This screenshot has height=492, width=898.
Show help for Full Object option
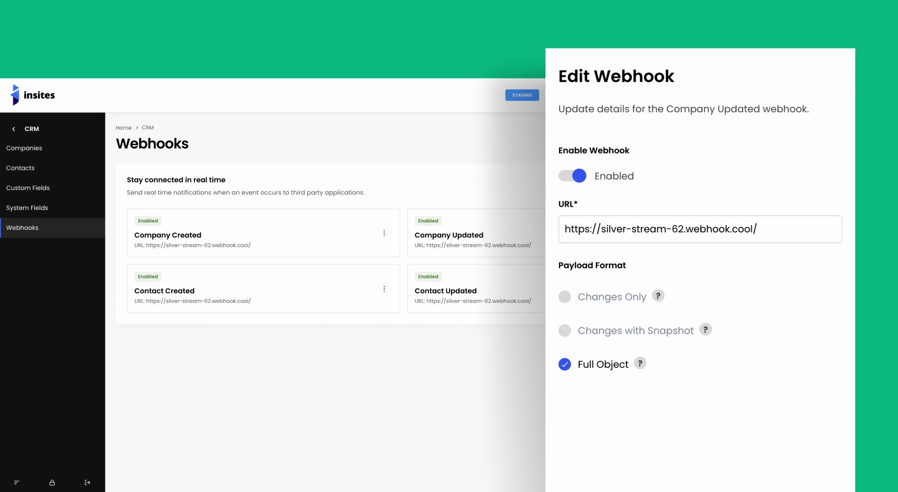(x=640, y=363)
